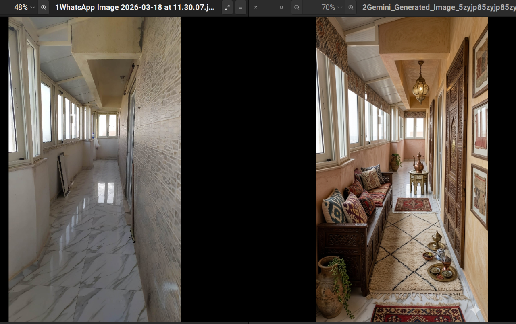This screenshot has width=516, height=324.
Task: Click the hanging Moroccan lantern in right image
Action: click(x=420, y=85)
